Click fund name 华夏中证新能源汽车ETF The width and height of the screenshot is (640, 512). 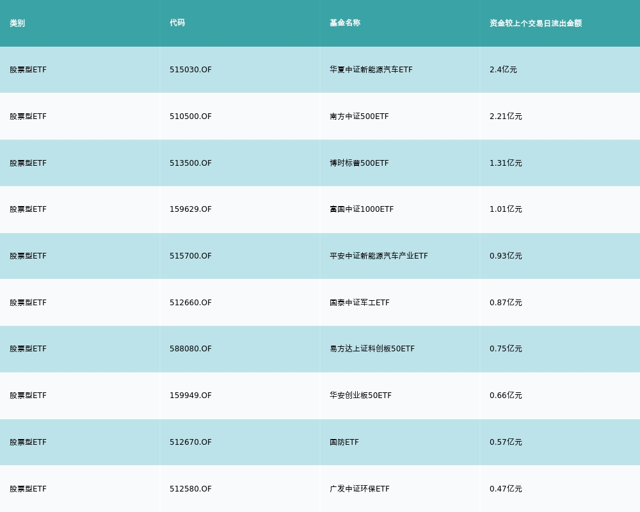tap(371, 70)
